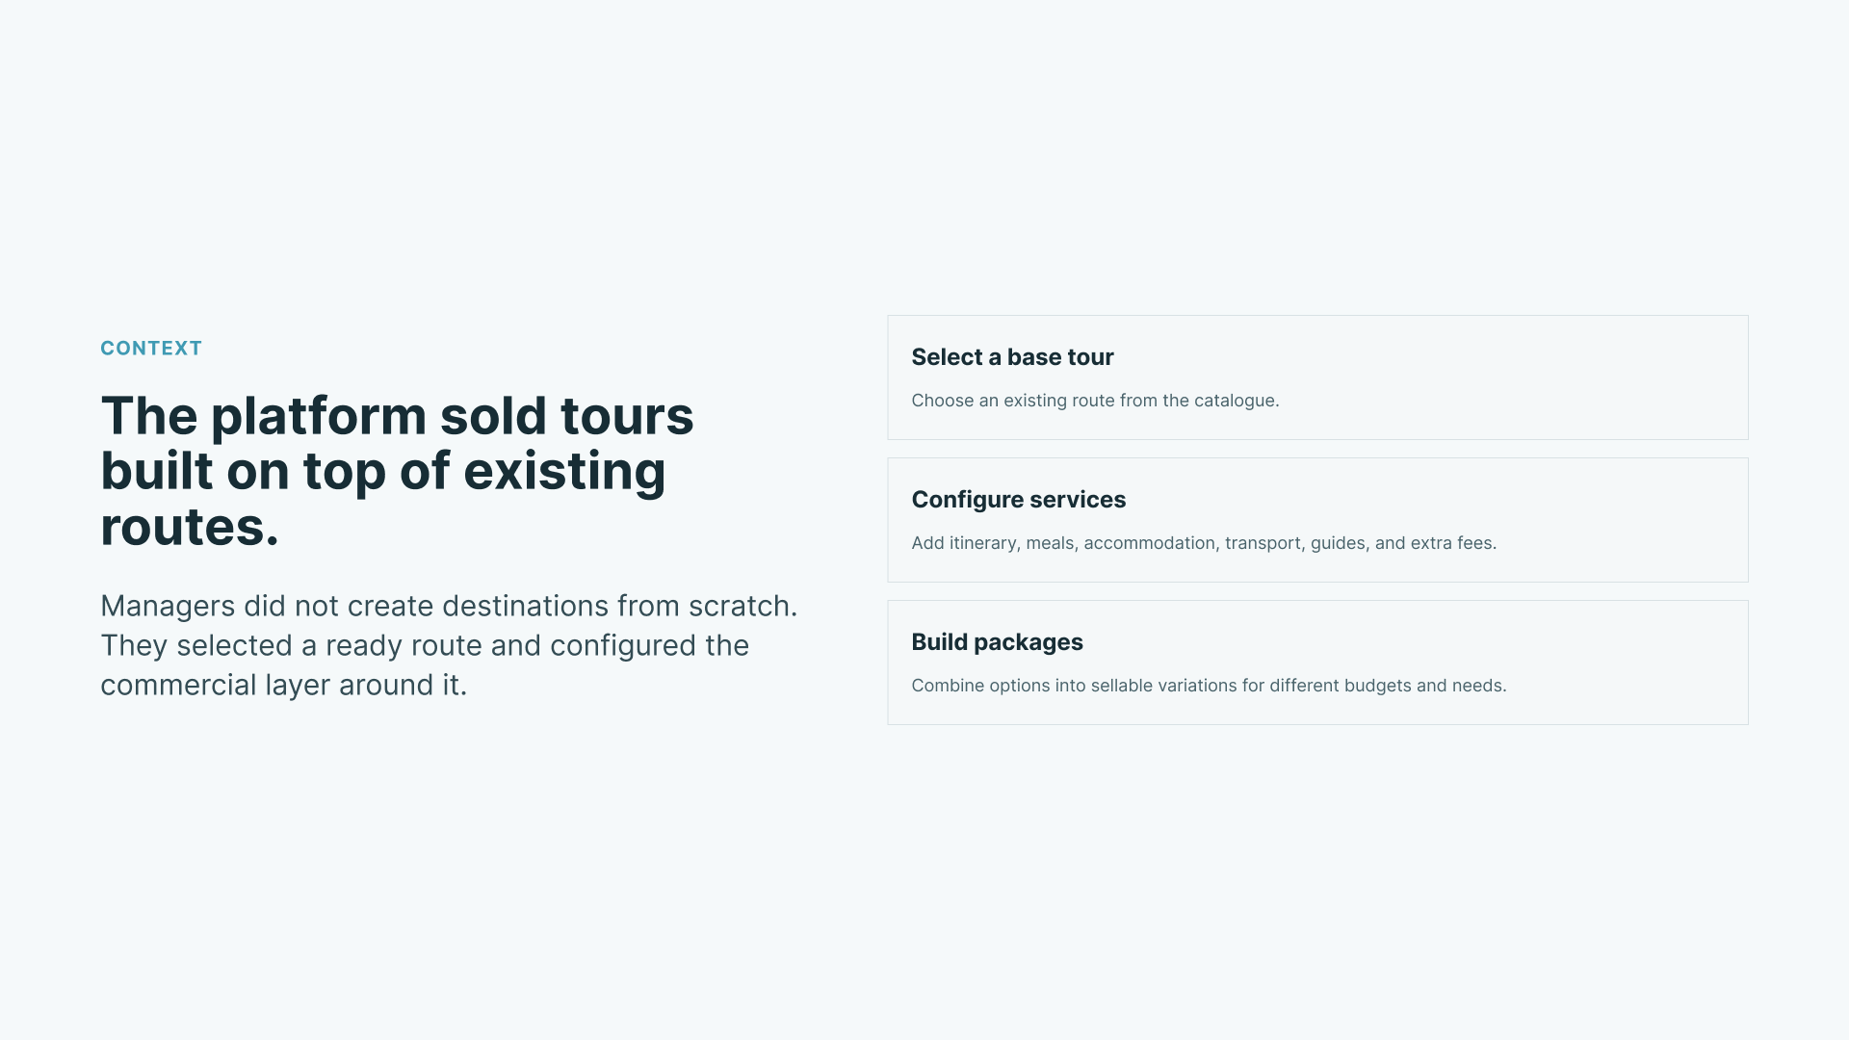Click the paragraph starting 'Managers did not create'
This screenshot has width=1849, height=1040.
[x=449, y=645]
